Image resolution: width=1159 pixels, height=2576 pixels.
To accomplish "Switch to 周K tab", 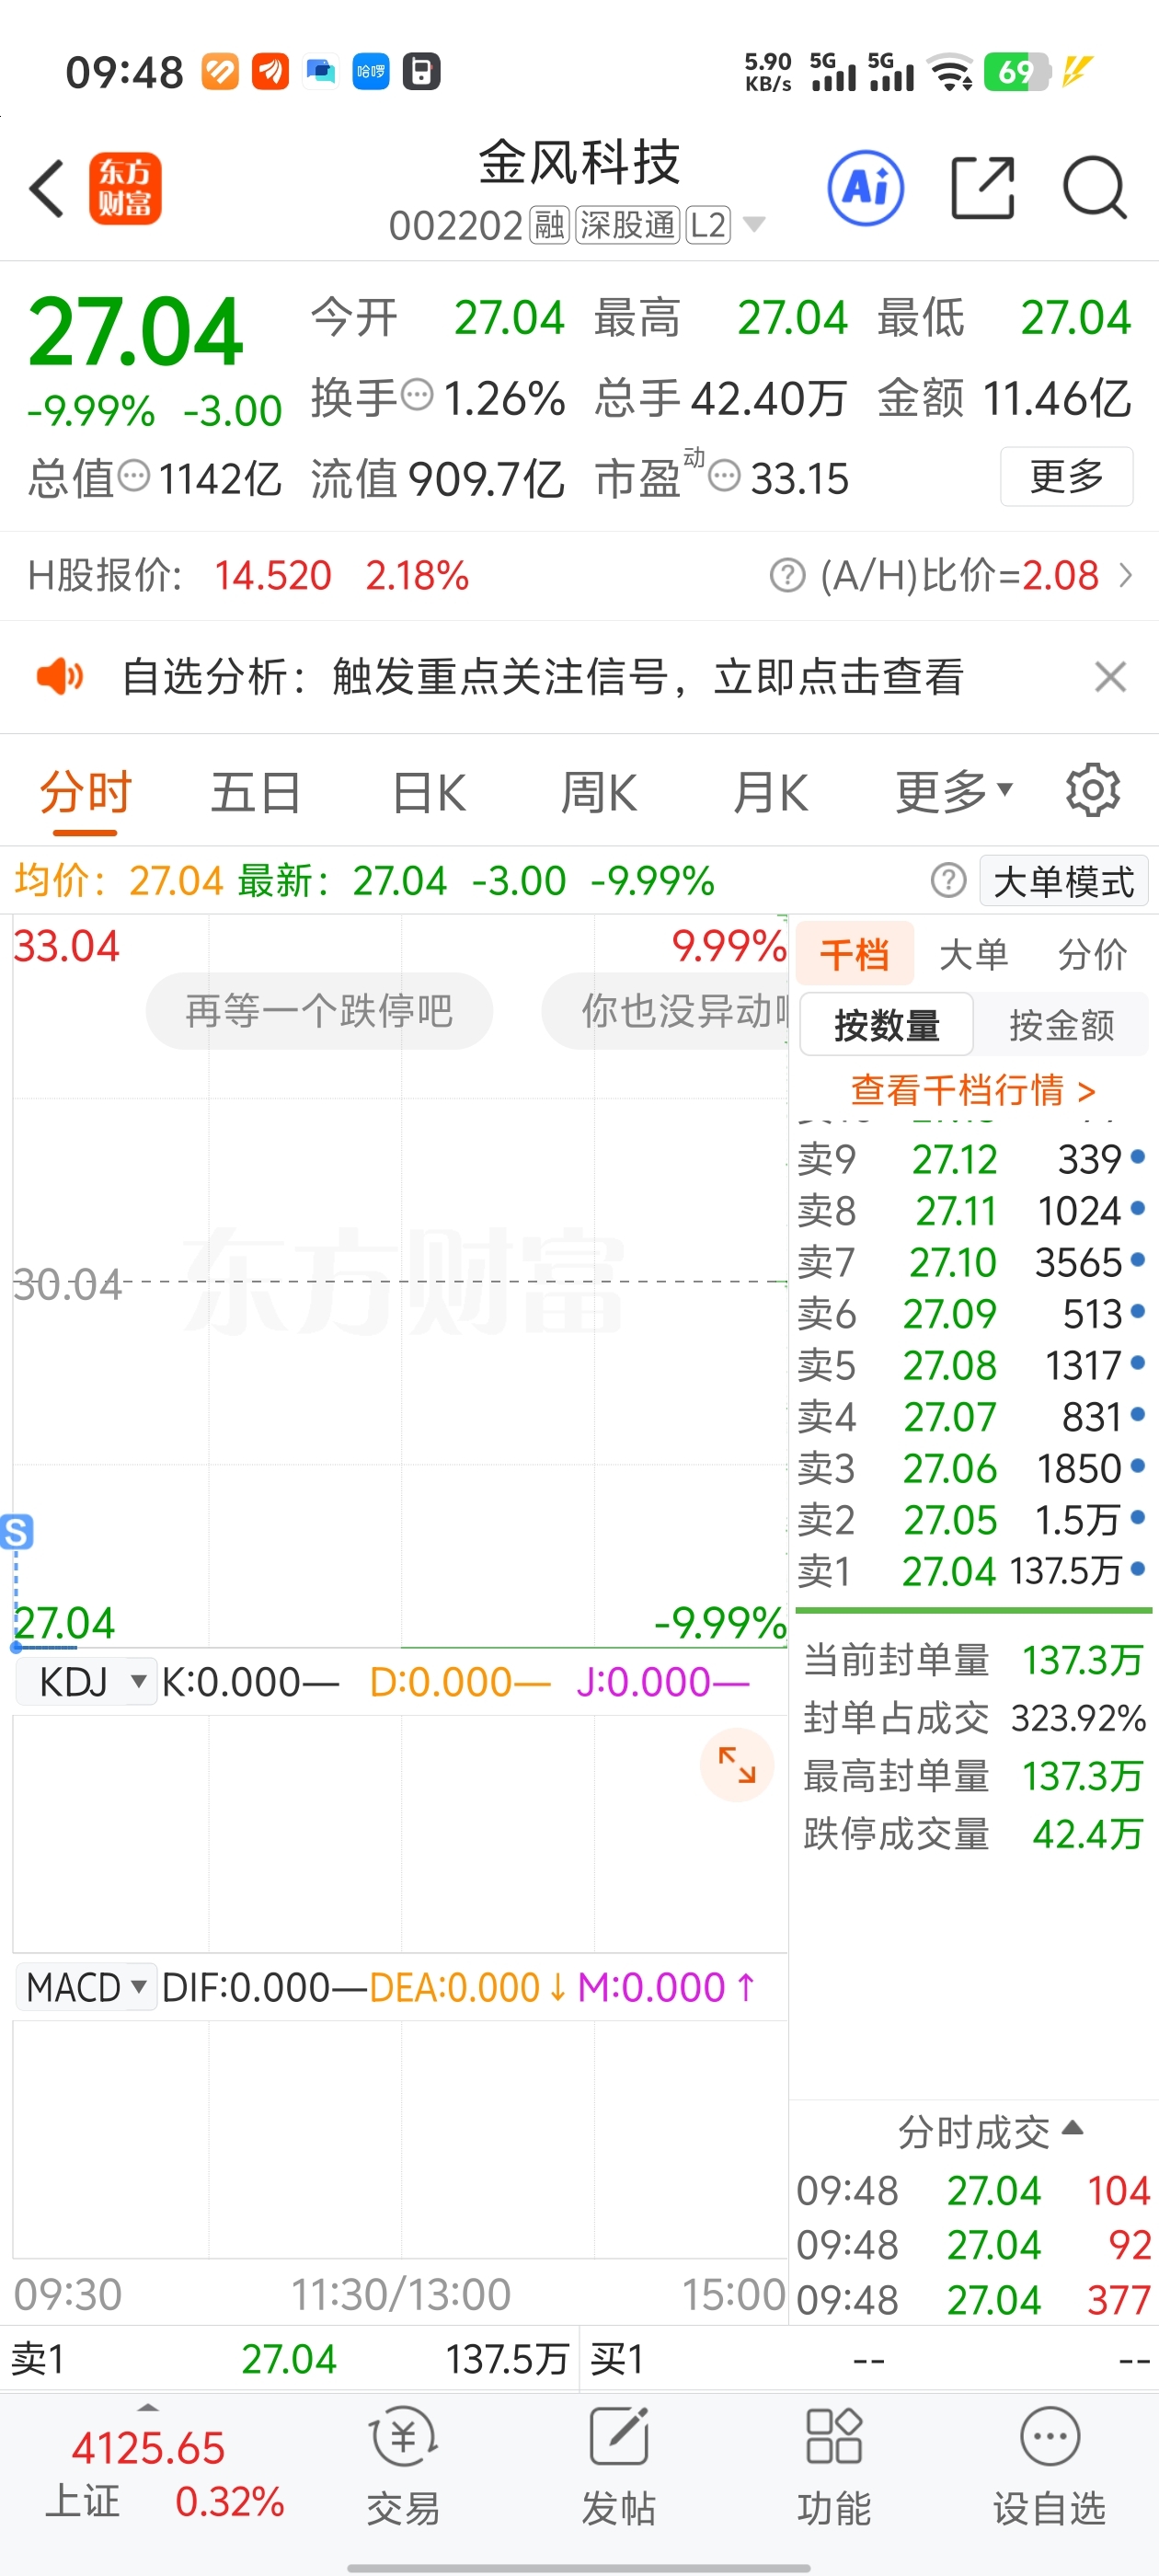I will coord(598,792).
